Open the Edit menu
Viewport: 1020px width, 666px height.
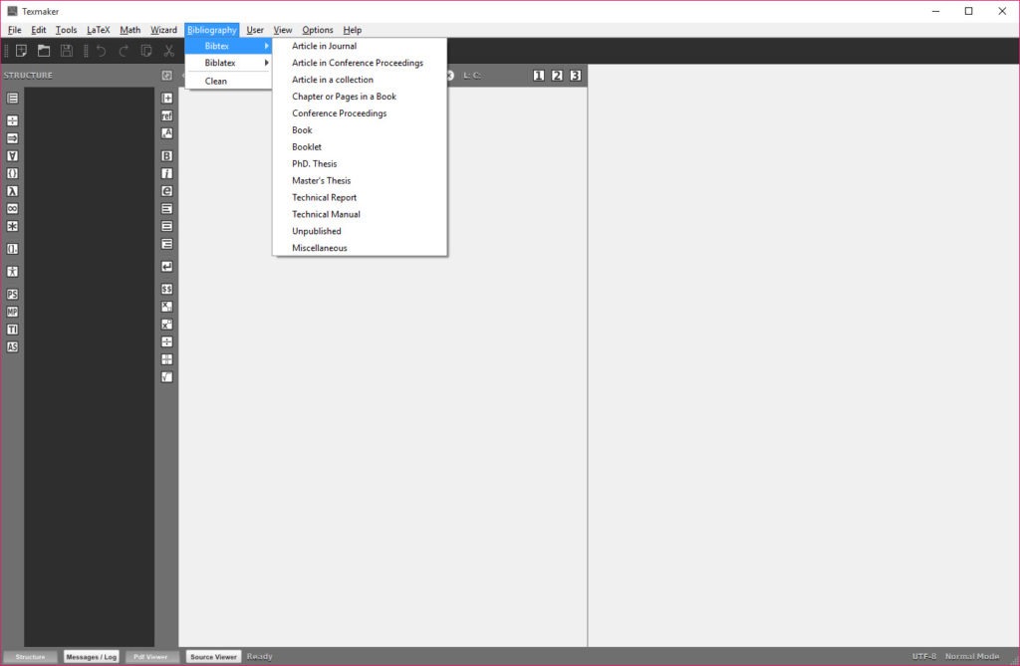point(39,30)
